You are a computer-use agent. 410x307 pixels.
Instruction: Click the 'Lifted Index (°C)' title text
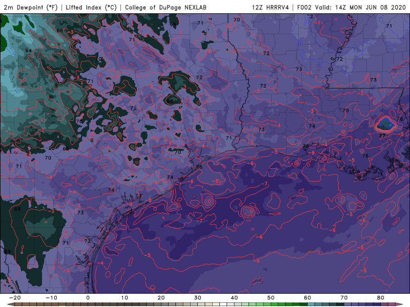coord(91,8)
